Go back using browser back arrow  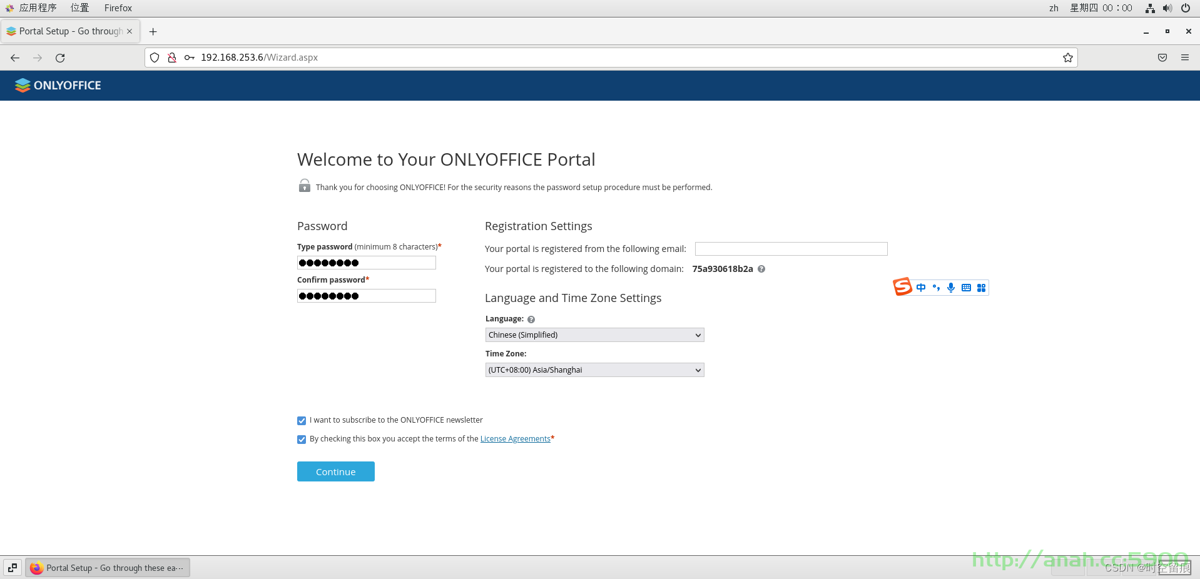(15, 58)
